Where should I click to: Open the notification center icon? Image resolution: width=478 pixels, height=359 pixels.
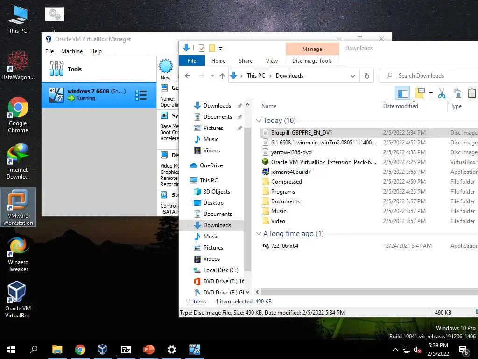point(464,350)
